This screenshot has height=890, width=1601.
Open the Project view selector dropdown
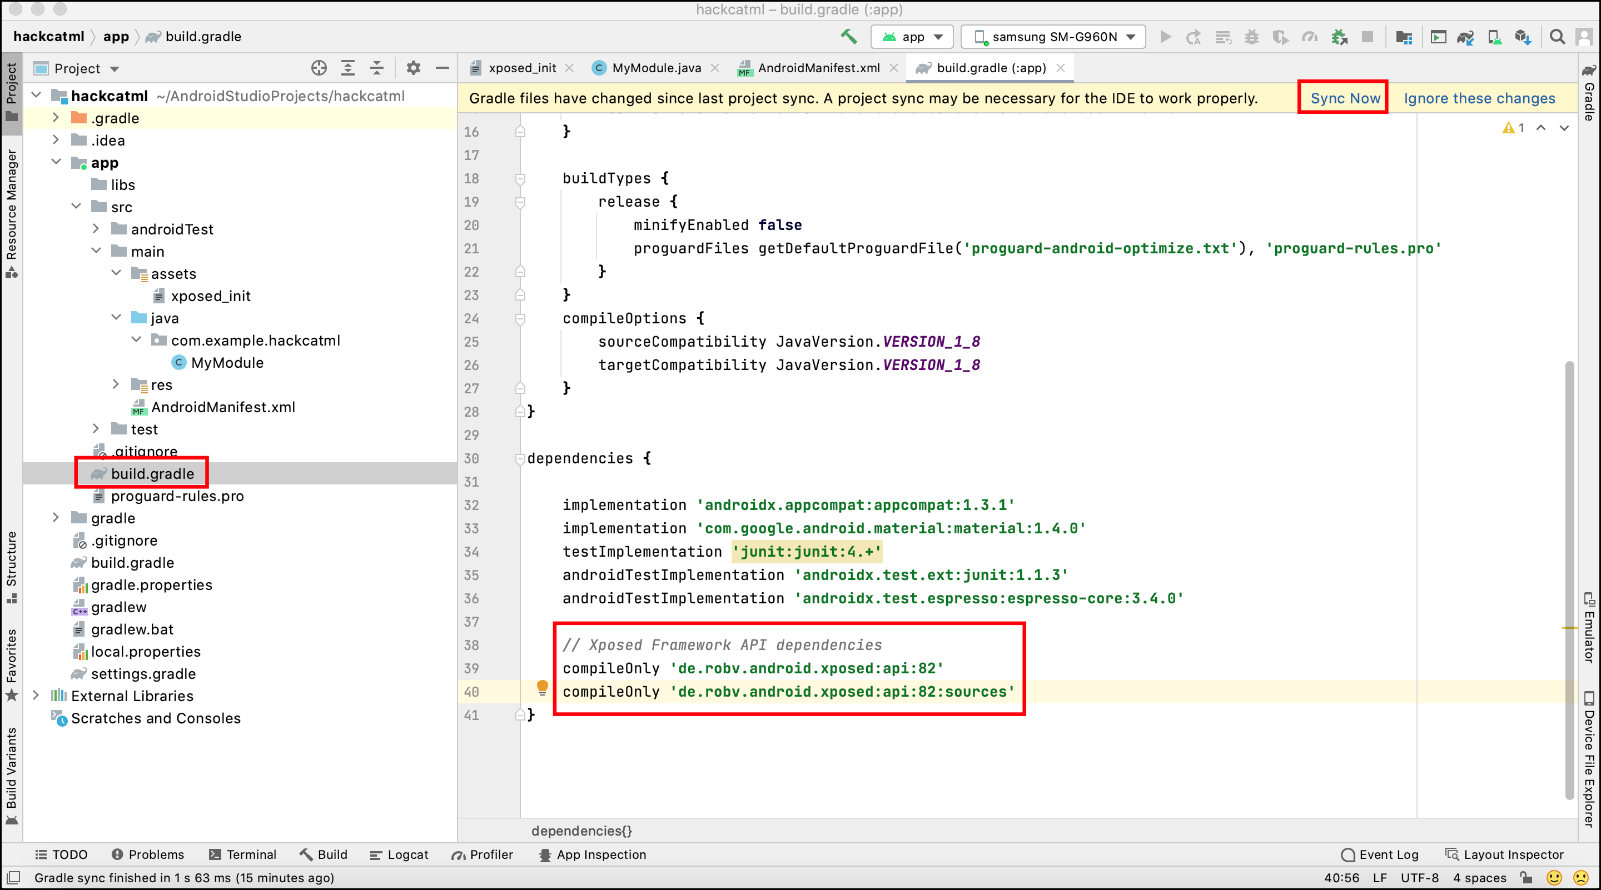click(77, 68)
